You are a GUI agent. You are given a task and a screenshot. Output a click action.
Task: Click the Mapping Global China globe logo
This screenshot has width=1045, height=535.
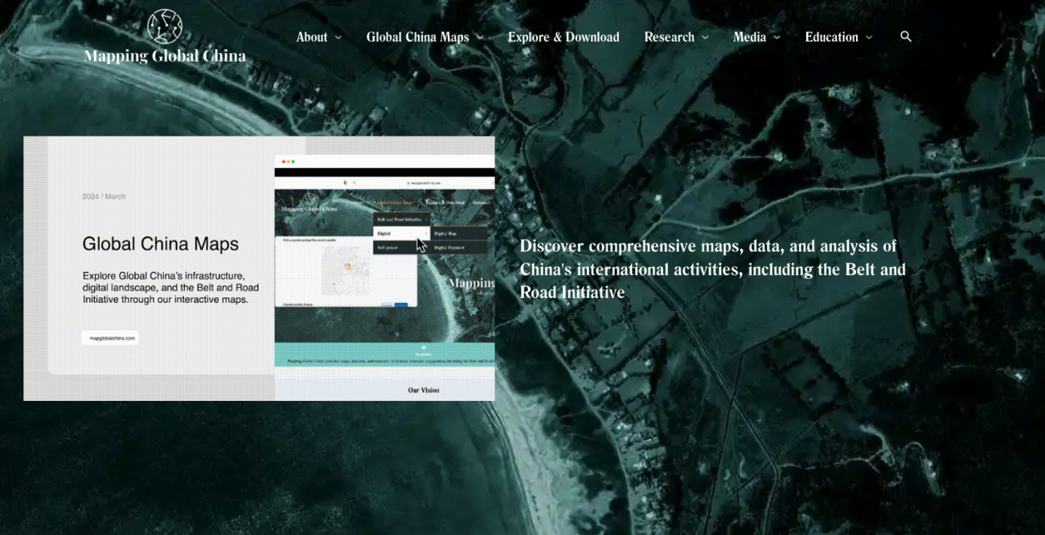[165, 27]
